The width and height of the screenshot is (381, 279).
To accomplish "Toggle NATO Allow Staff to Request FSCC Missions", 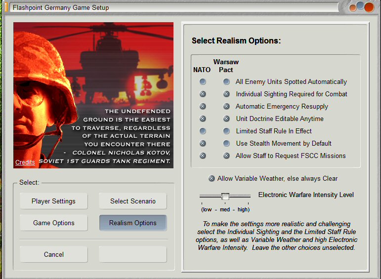I will (203, 156).
